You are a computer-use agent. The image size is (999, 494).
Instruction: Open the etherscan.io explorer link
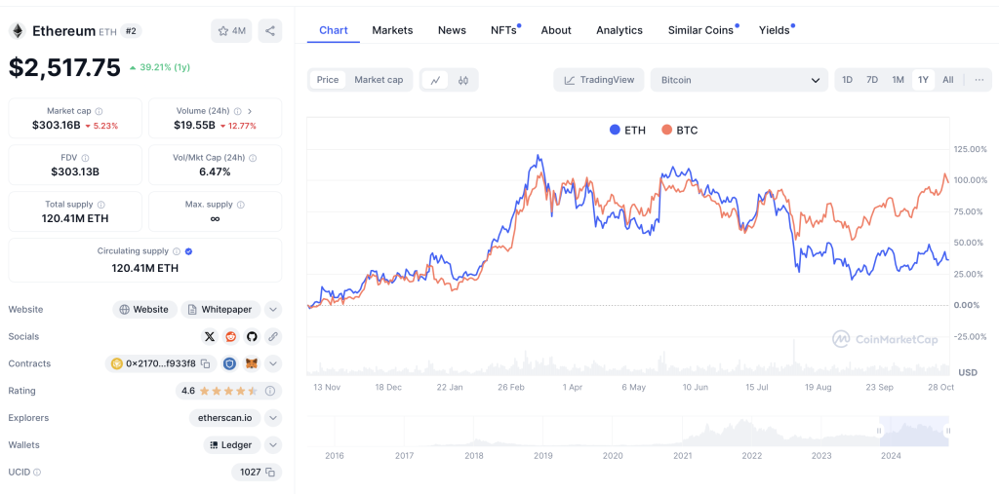point(225,418)
